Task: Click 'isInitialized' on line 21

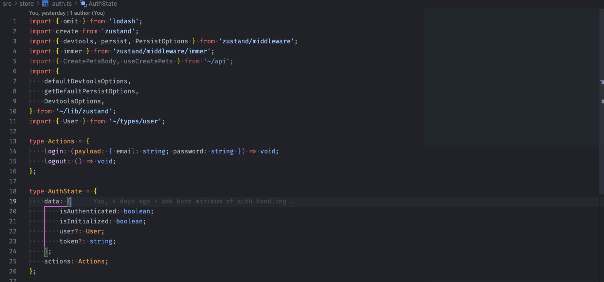Action: [x=84, y=221]
